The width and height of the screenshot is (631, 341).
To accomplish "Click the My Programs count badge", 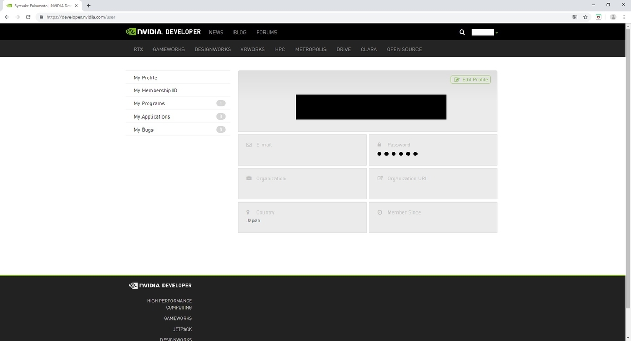I will click(x=221, y=103).
